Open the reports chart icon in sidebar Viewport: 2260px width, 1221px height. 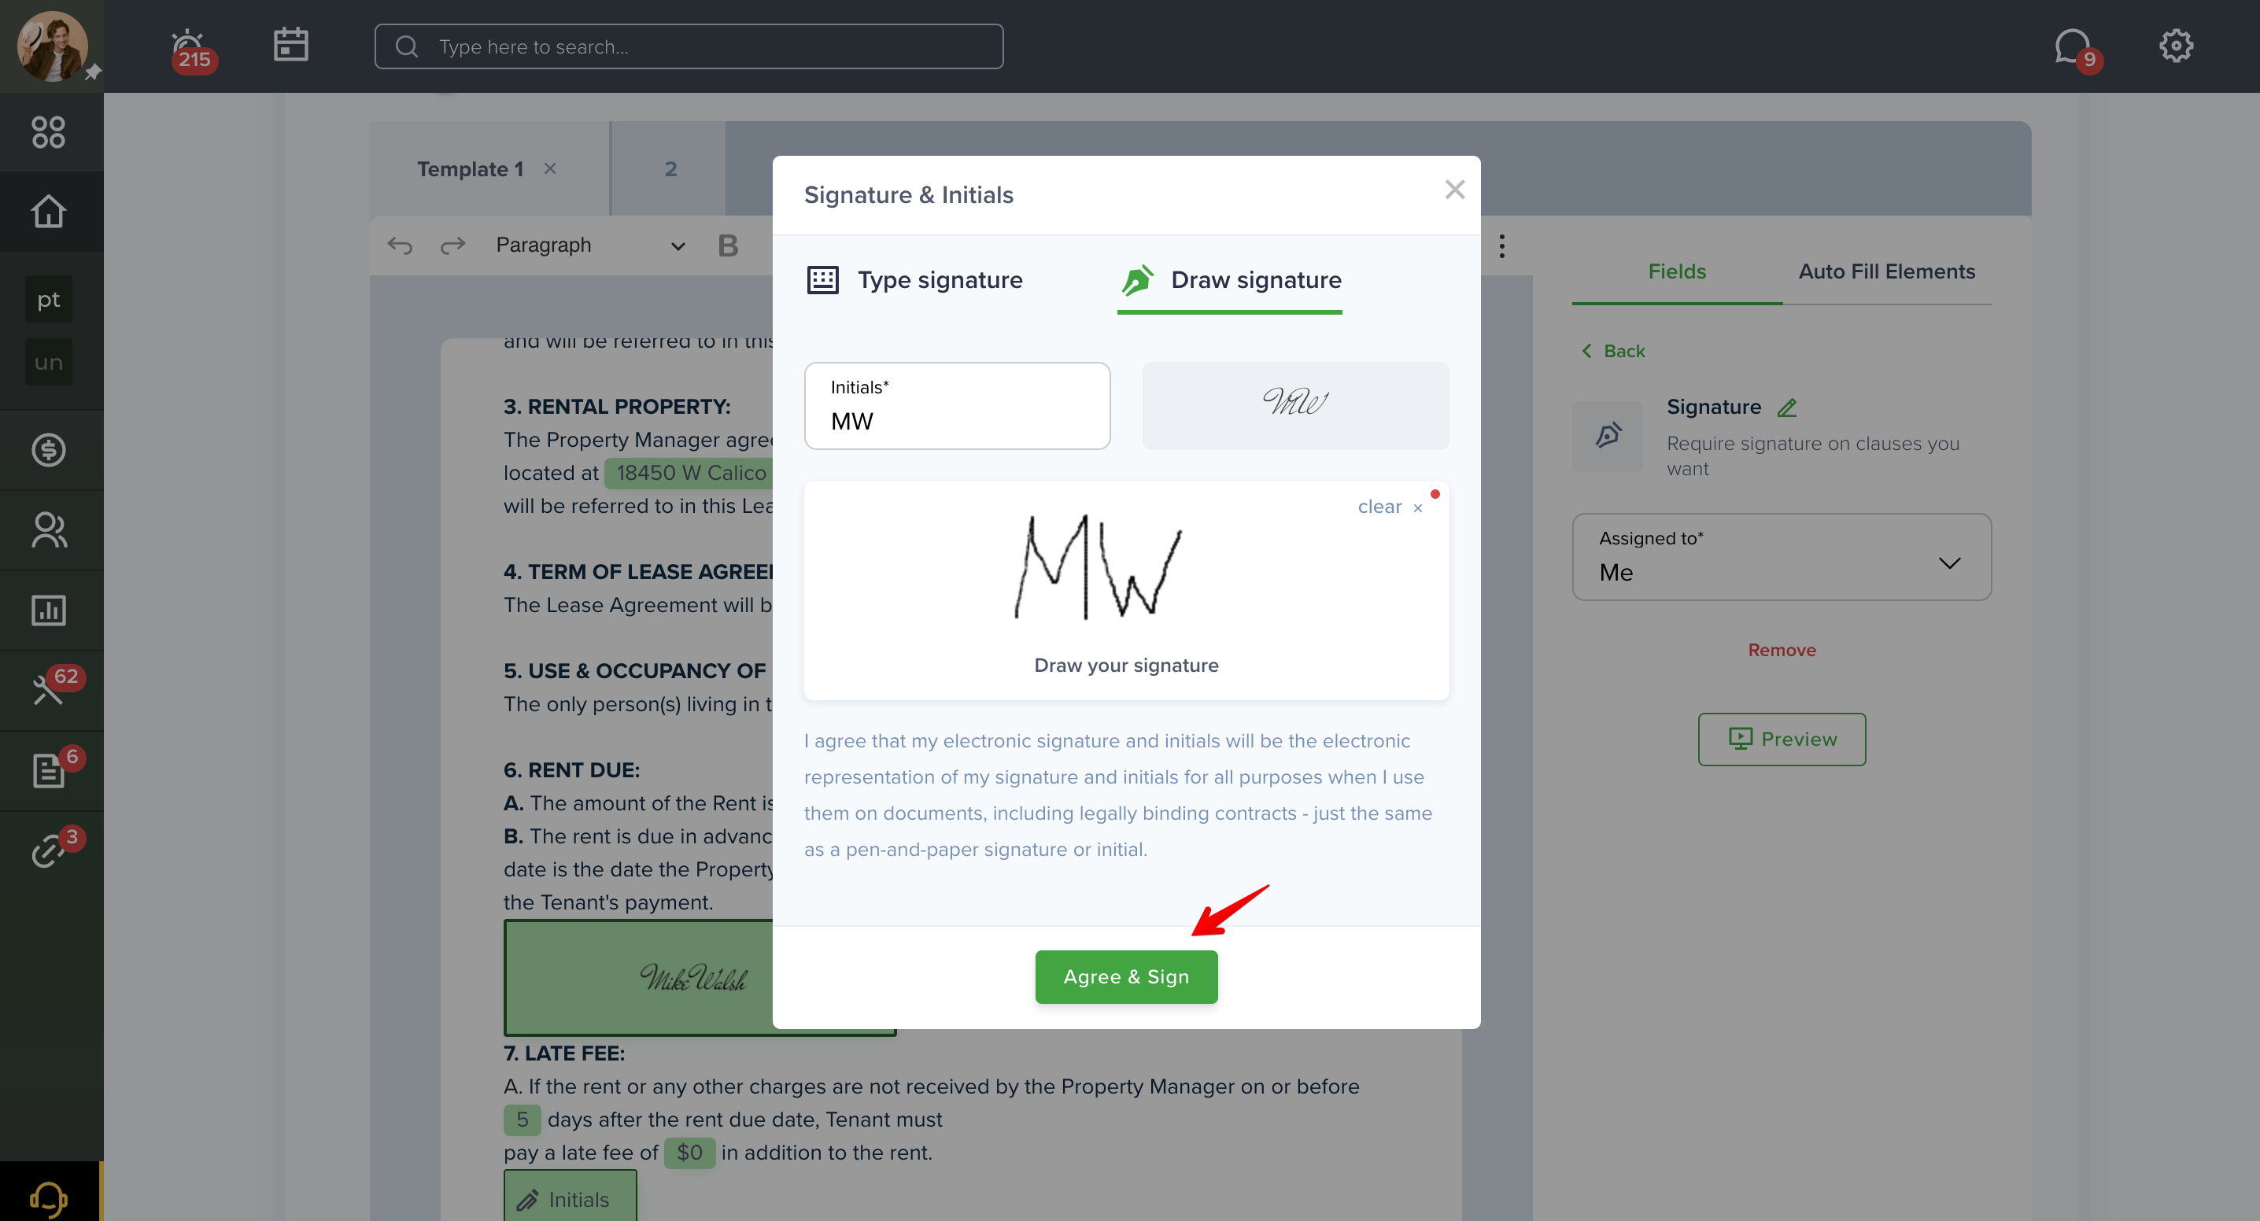(48, 610)
